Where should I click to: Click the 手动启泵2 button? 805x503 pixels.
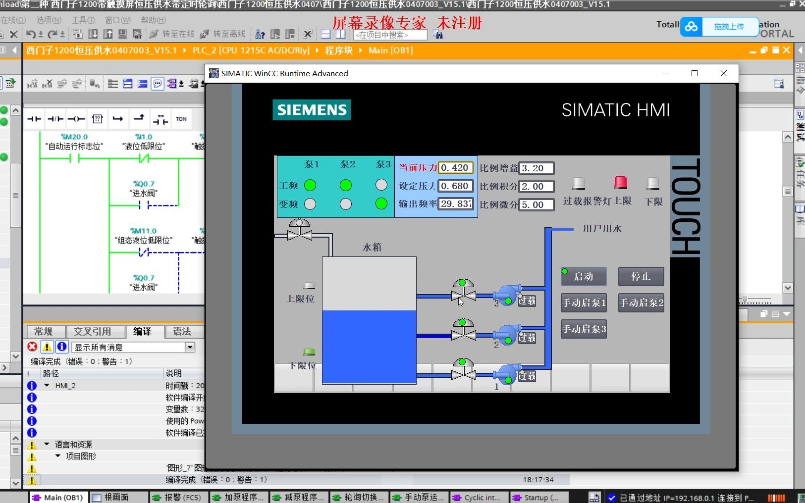[x=641, y=302]
